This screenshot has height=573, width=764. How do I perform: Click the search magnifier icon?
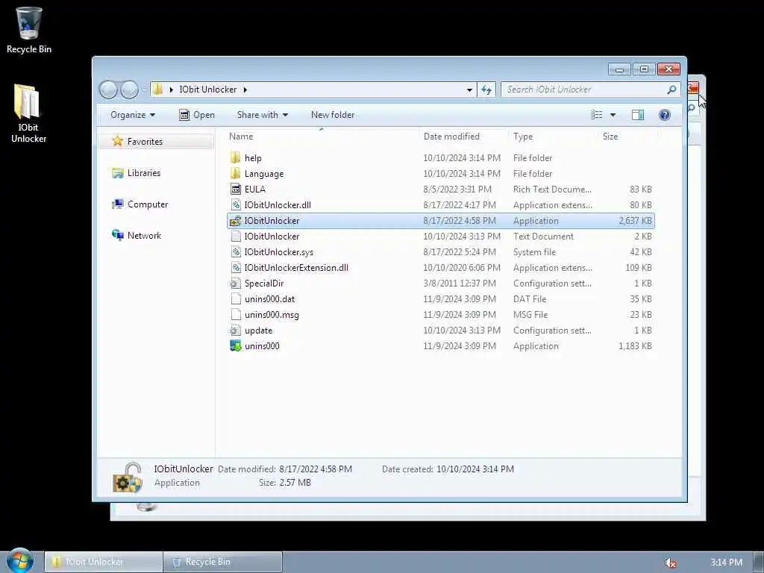coord(671,90)
